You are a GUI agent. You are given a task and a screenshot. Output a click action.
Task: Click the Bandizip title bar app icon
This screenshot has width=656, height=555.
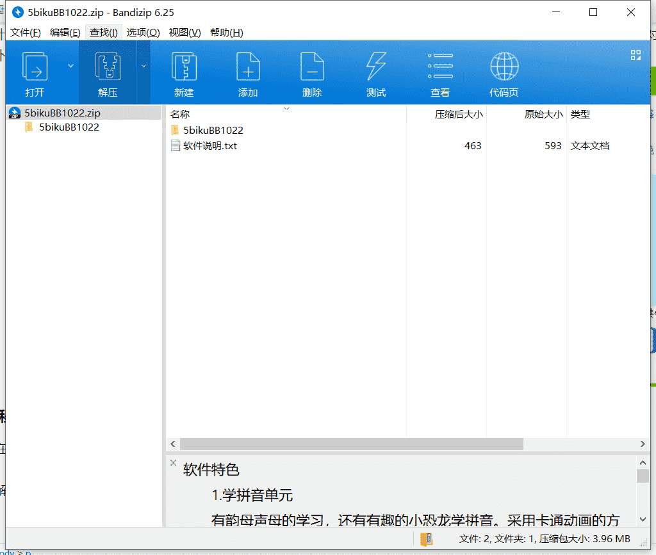tap(17, 13)
